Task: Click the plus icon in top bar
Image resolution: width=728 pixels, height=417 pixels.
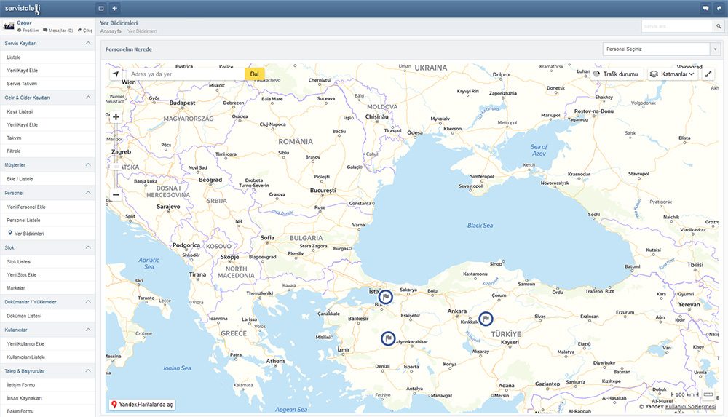Action: pyautogui.click(x=115, y=8)
